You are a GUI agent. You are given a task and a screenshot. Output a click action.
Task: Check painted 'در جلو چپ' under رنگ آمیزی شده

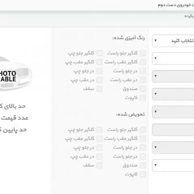pos(99,71)
